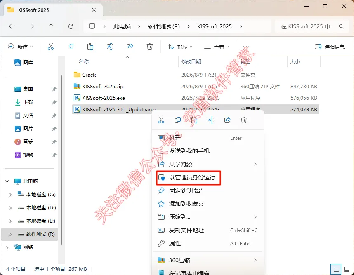Expand 本地磁盘 (C:) in sidebar
The image size is (354, 275).
(10, 195)
